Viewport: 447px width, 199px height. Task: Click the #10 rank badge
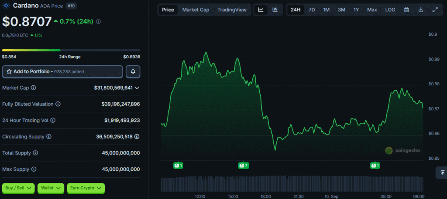71,5
